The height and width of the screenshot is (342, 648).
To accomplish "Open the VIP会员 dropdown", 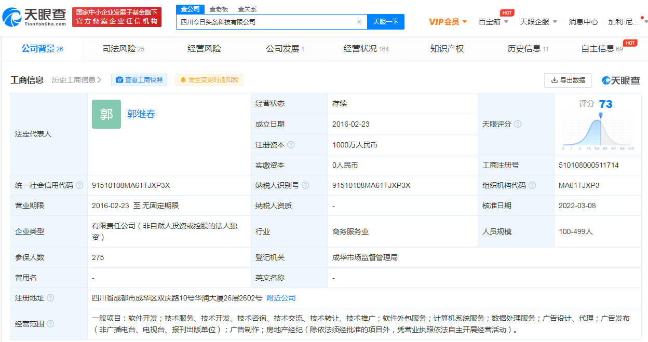I will pyautogui.click(x=448, y=22).
